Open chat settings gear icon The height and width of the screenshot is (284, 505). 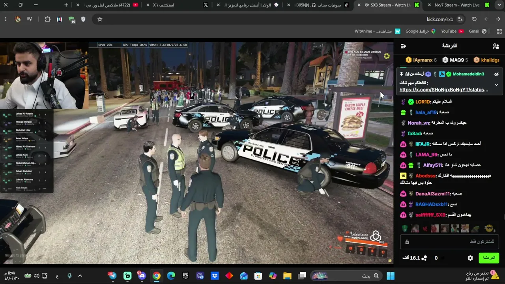pyautogui.click(x=470, y=258)
